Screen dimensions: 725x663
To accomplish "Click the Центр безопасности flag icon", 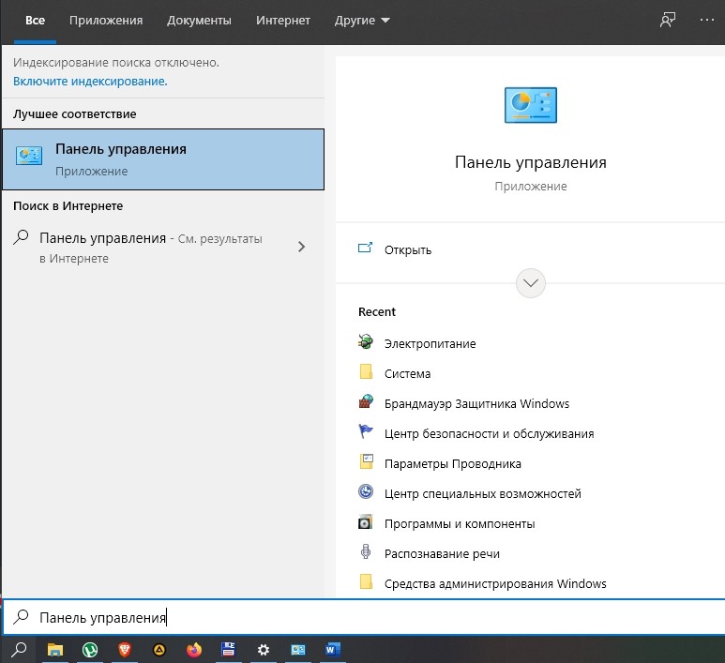I will (x=366, y=431).
